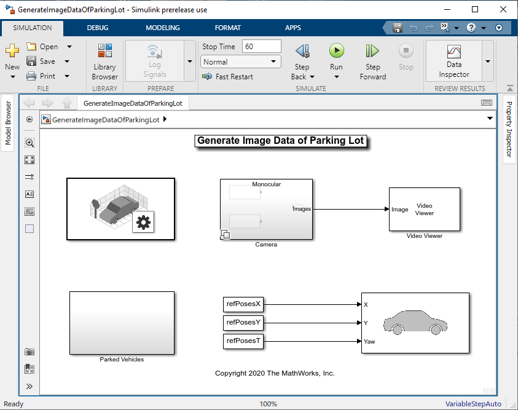Switch to the MODELING tab
The height and width of the screenshot is (410, 518).
(163, 28)
